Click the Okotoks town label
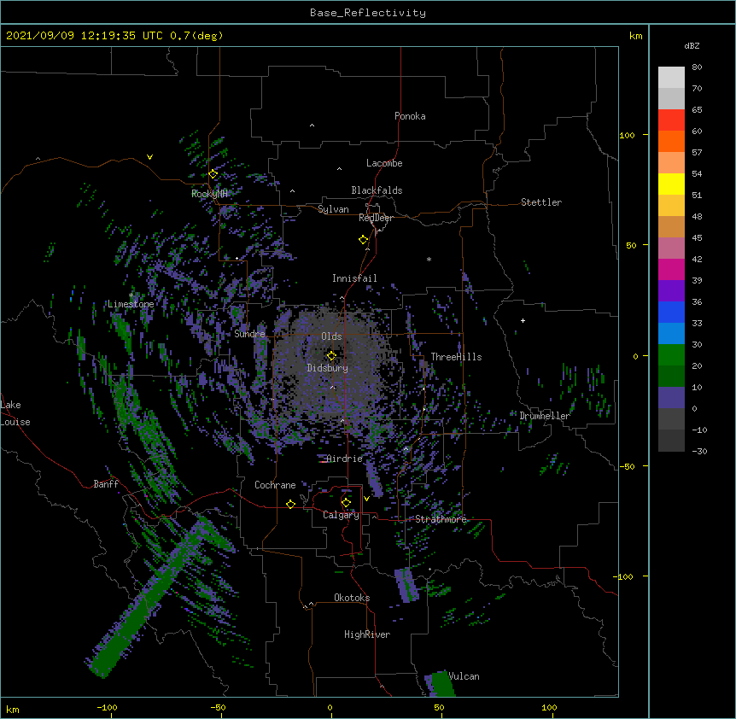 point(352,598)
